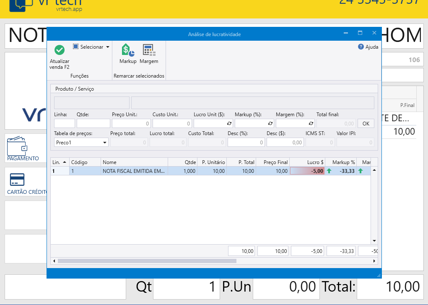This screenshot has width=428, height=305.
Task: Click refresh icon in Lucro Unit field
Action: point(229,124)
